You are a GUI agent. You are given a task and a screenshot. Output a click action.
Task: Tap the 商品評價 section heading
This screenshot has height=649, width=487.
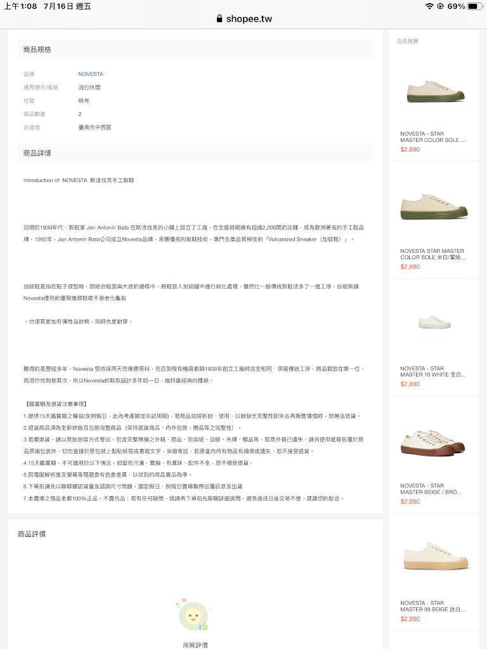(x=32, y=534)
